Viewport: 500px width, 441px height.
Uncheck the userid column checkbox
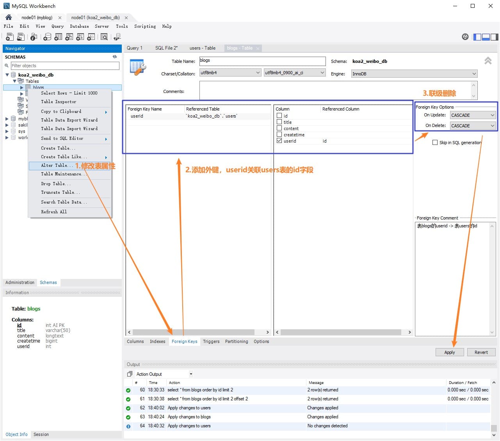[x=279, y=141]
